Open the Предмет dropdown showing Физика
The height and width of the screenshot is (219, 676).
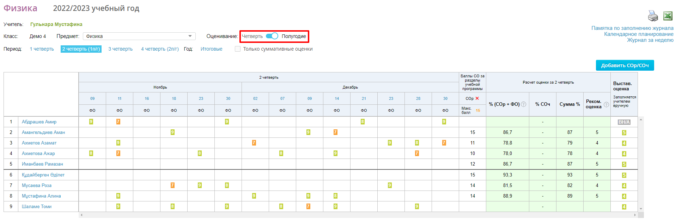(x=139, y=36)
